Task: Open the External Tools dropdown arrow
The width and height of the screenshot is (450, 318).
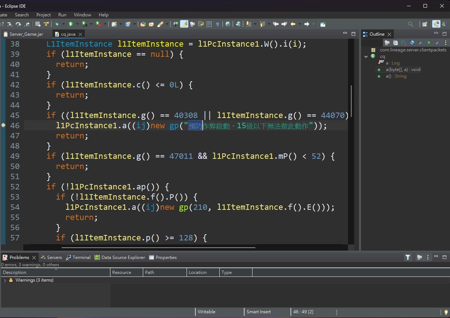Action: coord(105,24)
